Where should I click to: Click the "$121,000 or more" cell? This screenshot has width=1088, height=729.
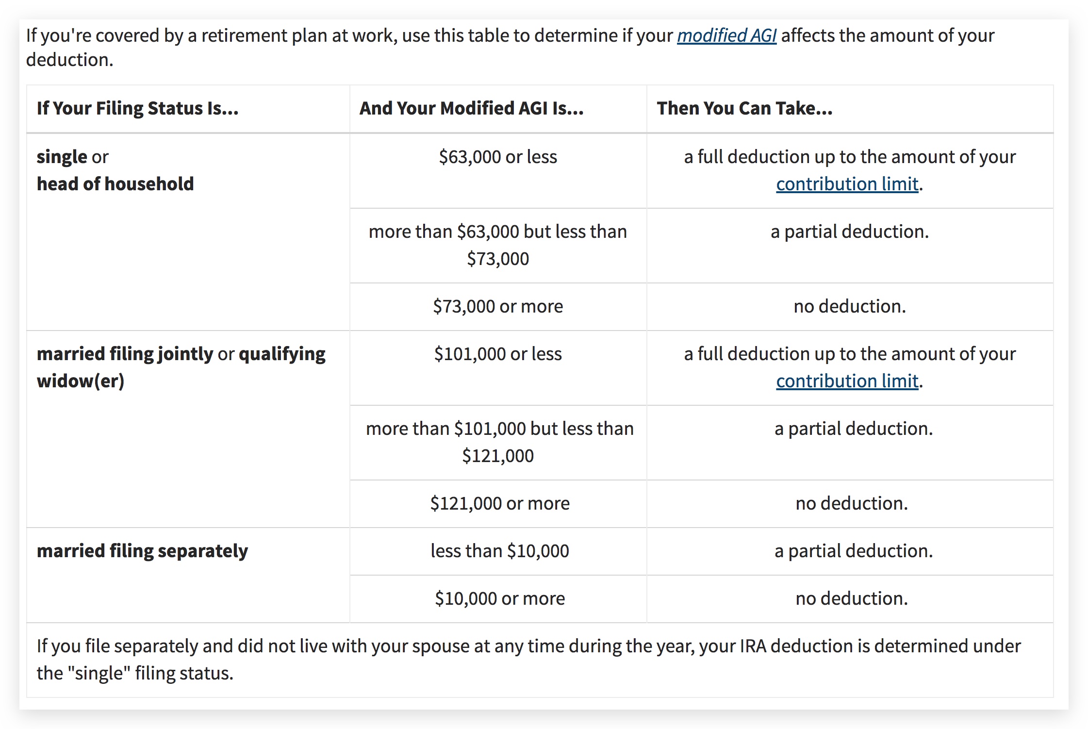[x=499, y=503]
